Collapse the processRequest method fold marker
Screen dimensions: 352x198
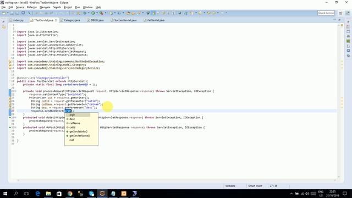15,91
